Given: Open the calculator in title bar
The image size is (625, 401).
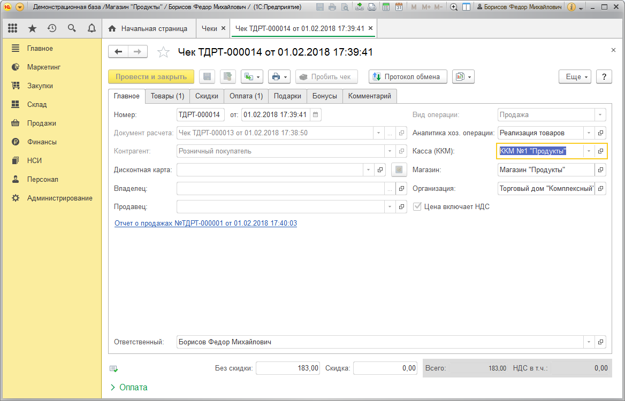Looking at the screenshot, I should click(386, 7).
